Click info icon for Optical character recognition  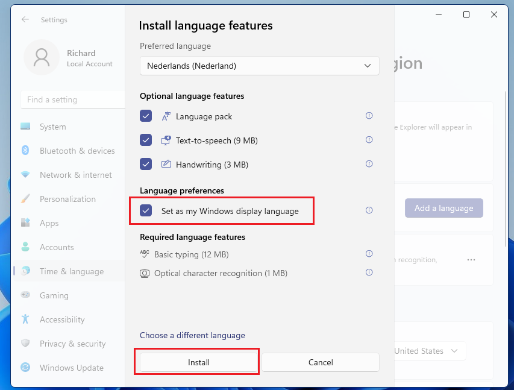[369, 272]
